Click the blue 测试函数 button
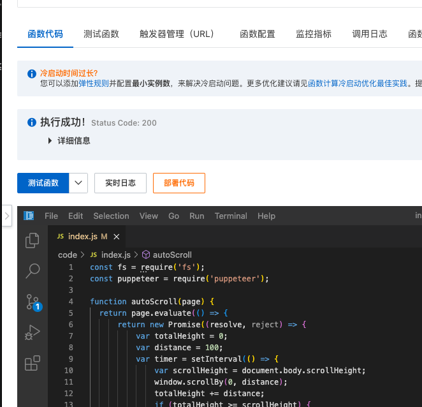 coord(43,183)
